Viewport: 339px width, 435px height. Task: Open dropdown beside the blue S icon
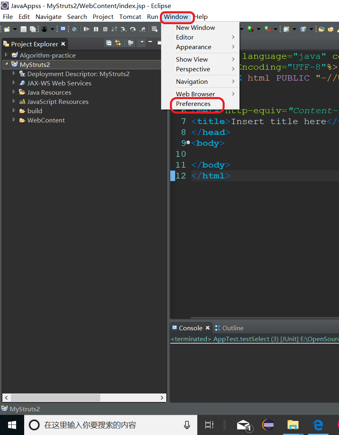pyautogui.click(x=311, y=29)
